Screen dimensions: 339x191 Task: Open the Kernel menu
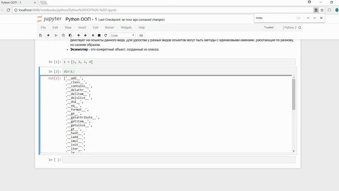pos(109,28)
